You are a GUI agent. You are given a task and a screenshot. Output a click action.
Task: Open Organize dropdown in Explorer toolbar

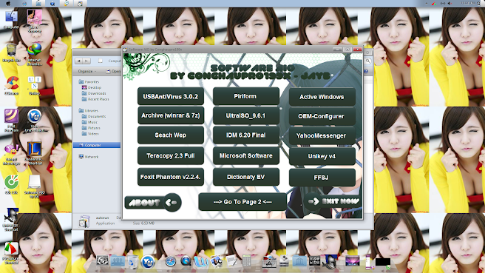tap(87, 71)
